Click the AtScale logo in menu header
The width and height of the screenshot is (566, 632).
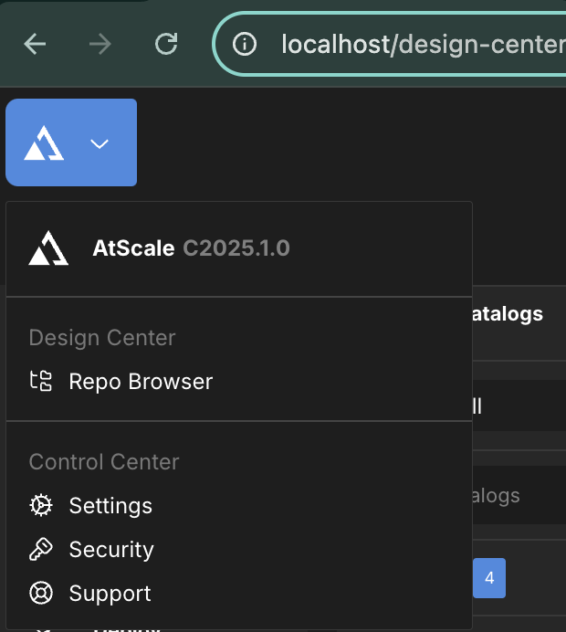(x=48, y=248)
